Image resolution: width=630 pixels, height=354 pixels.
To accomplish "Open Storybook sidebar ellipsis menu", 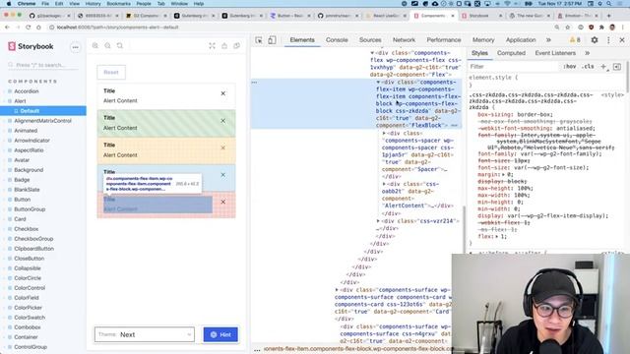I will coord(75,47).
